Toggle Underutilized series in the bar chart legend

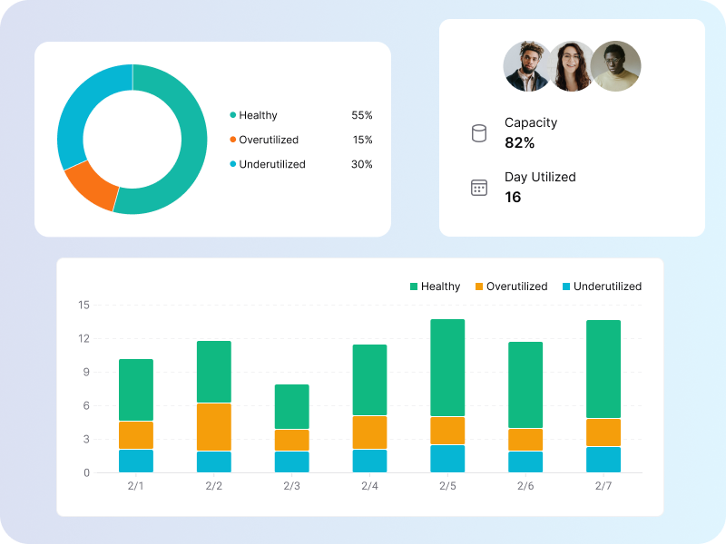[601, 286]
